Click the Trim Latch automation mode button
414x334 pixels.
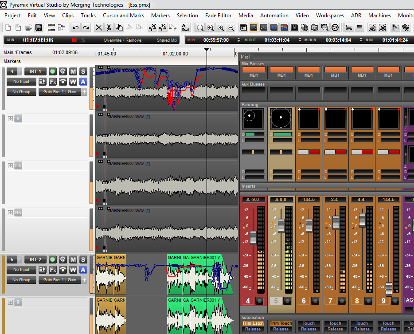253,323
